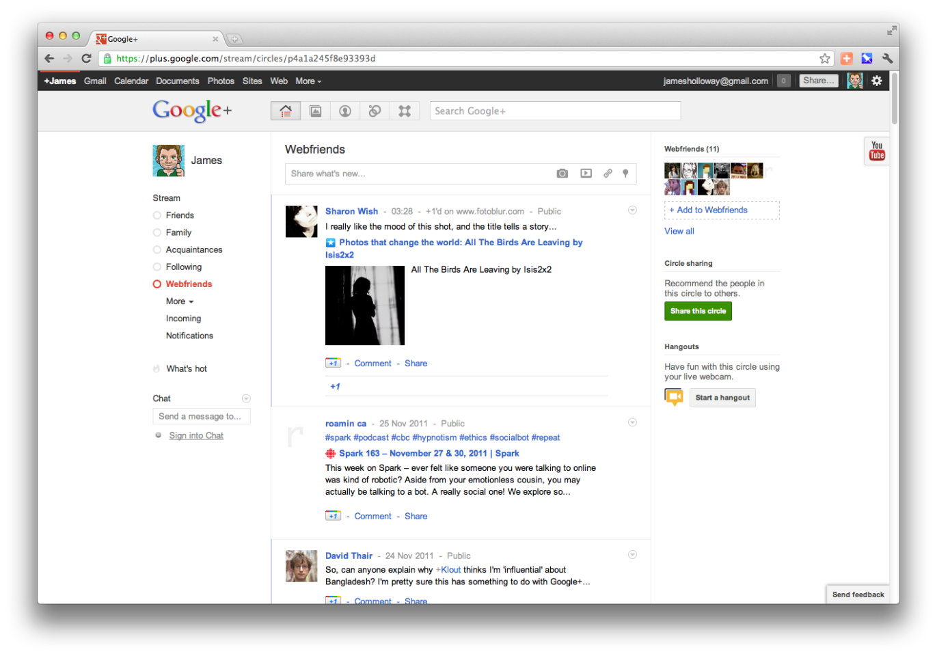+1 Sharon Wish's post

pyautogui.click(x=333, y=363)
